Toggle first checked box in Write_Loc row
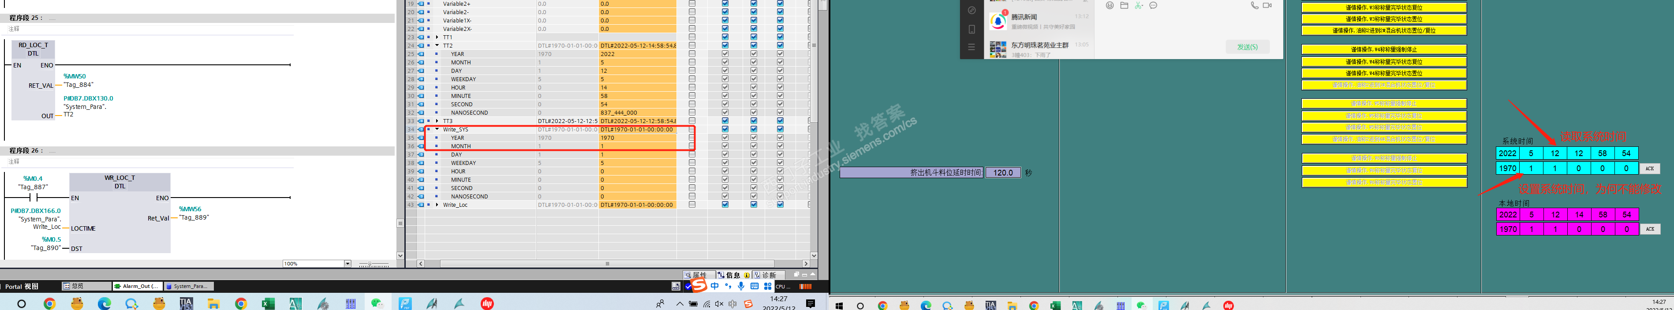1674x310 pixels. coord(725,205)
